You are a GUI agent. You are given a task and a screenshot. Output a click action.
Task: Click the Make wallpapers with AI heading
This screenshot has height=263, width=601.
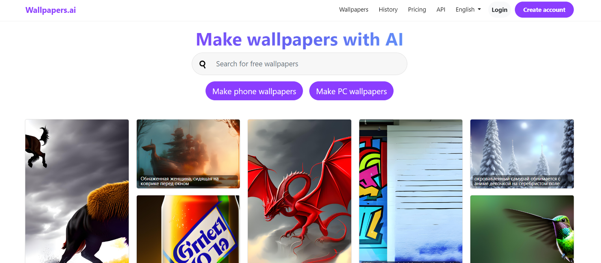[299, 39]
